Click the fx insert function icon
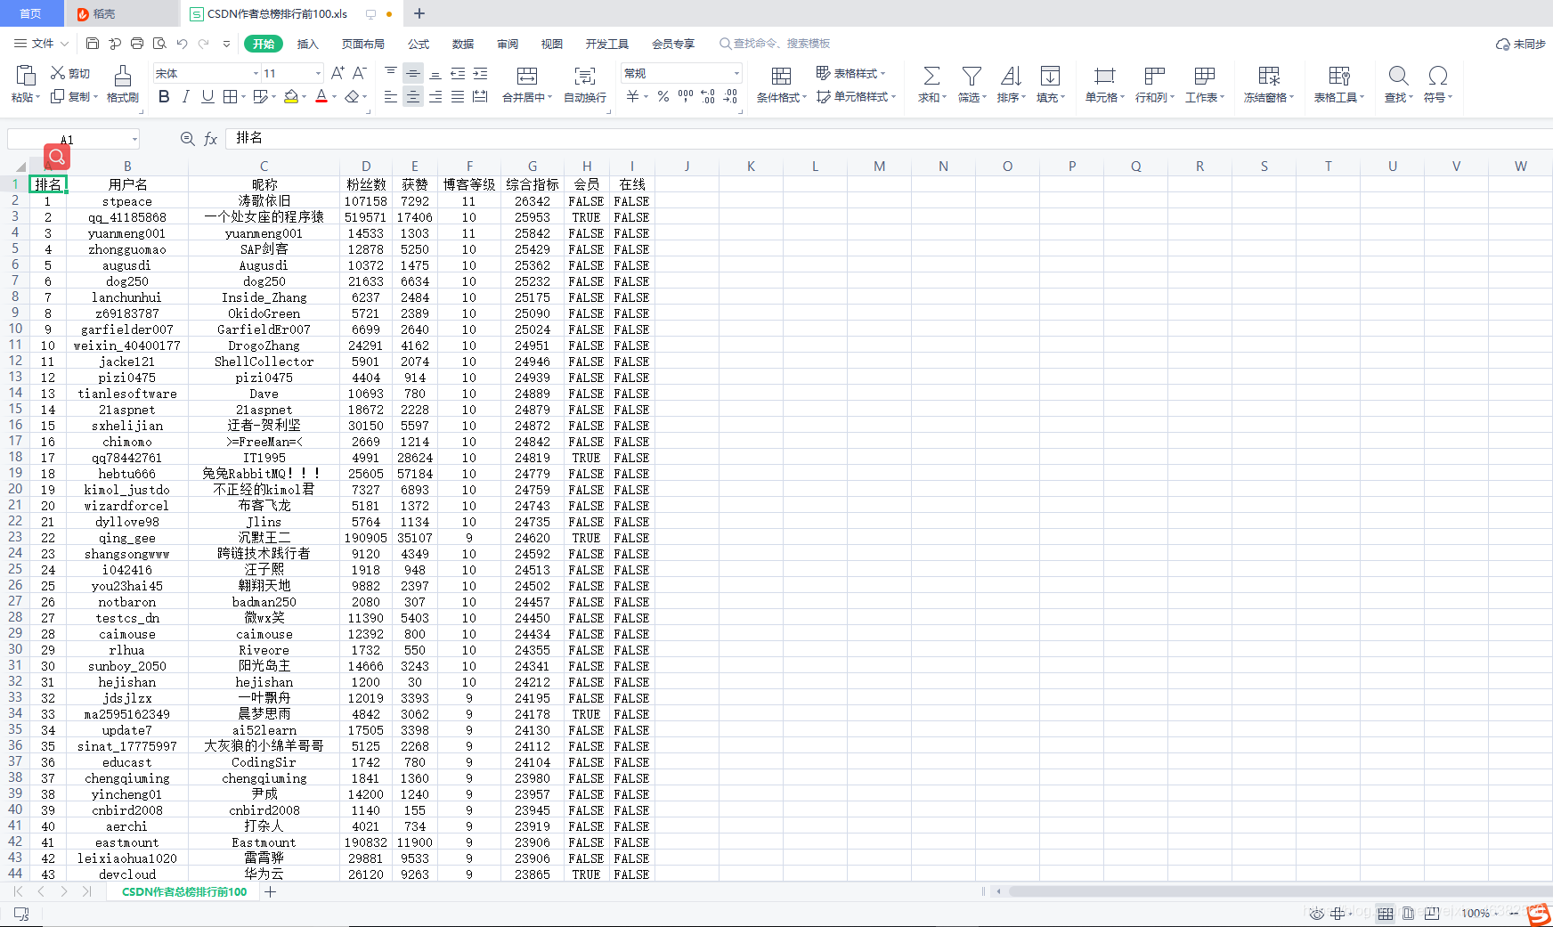The image size is (1553, 927). (211, 138)
